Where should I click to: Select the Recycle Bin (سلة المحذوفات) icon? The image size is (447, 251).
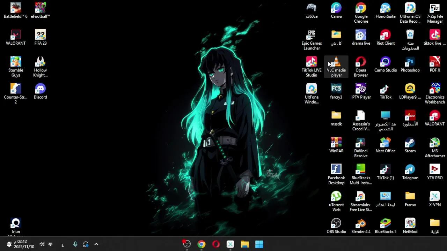point(410,40)
